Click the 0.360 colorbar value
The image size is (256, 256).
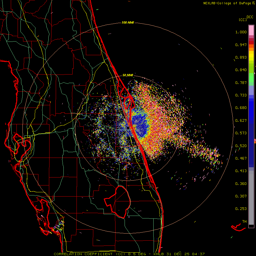241,183
